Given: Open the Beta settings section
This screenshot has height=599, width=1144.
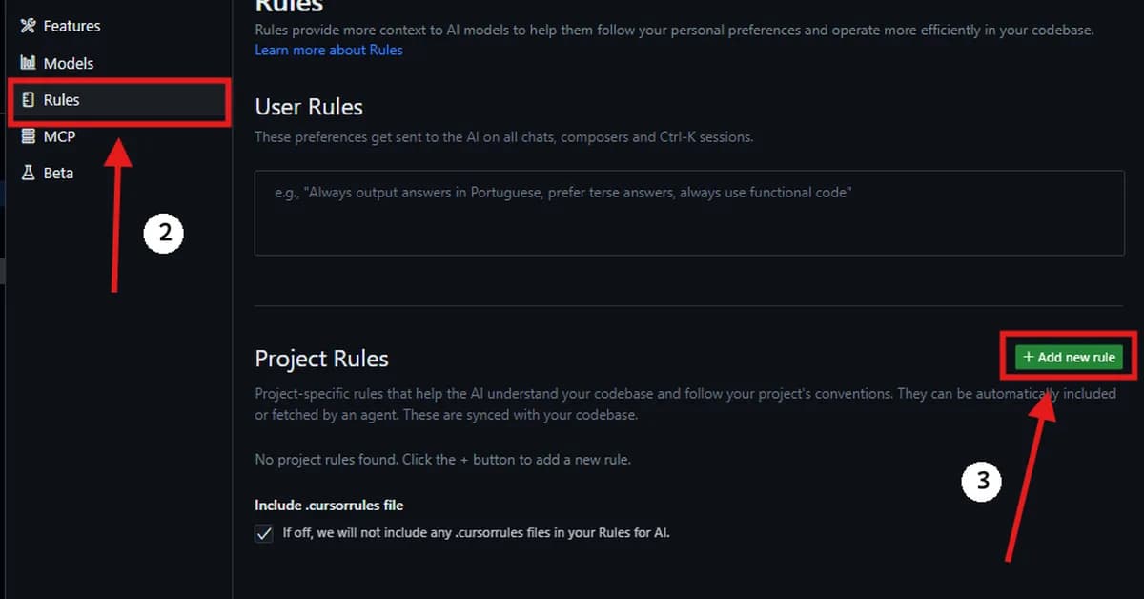Looking at the screenshot, I should pos(57,173).
